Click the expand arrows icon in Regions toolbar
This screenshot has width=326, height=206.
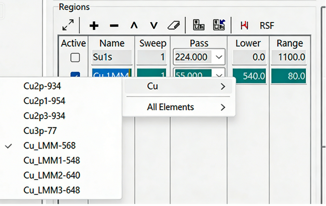pyautogui.click(x=68, y=25)
